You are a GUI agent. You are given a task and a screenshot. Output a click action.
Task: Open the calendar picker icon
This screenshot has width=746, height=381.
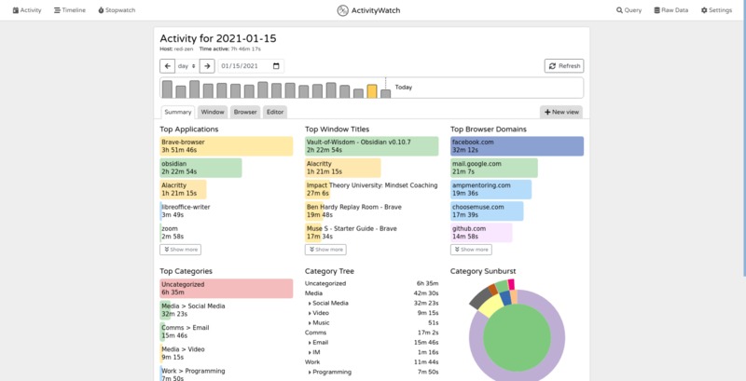coord(276,66)
